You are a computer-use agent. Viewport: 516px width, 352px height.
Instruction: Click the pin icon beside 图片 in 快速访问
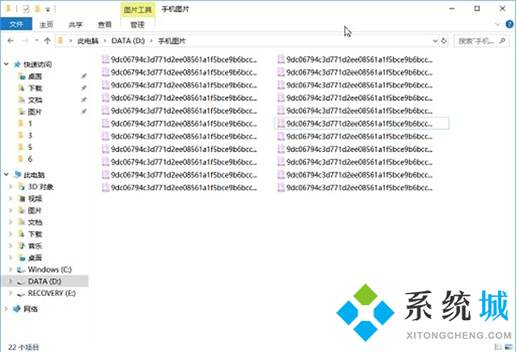[x=83, y=111]
